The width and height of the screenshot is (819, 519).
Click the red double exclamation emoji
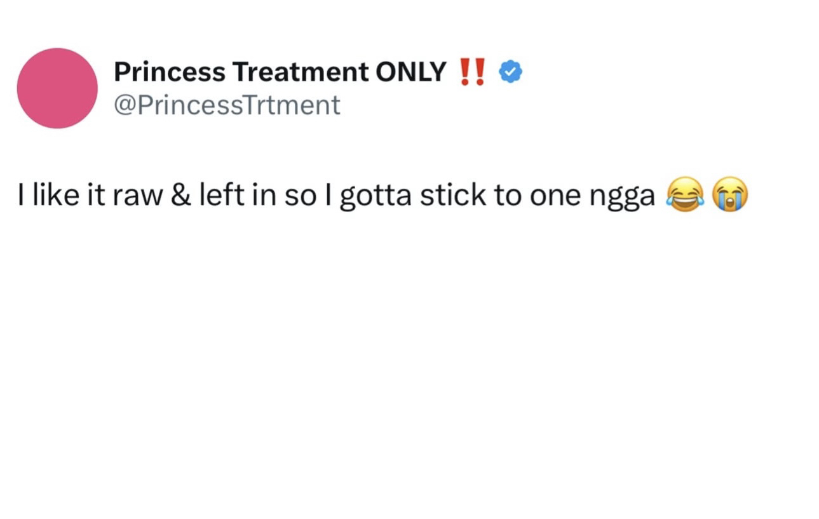(472, 72)
